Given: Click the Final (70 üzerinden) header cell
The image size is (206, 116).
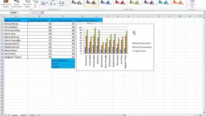Looking at the screenshot, I should pyautogui.click(x=63, y=20).
